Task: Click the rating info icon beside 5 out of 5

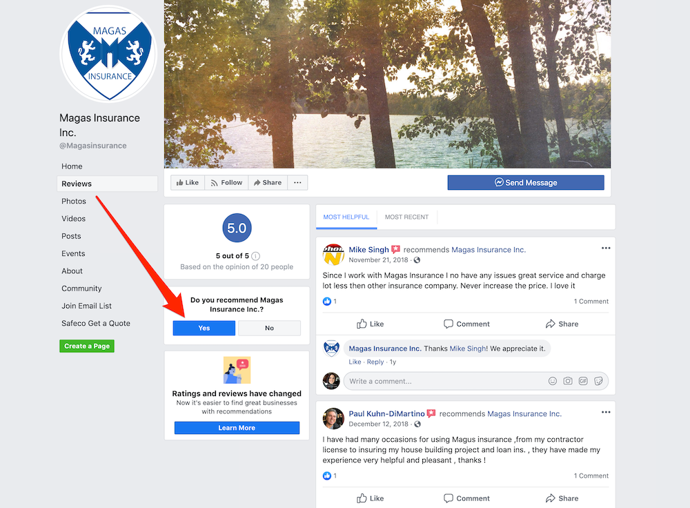Action: coord(255,256)
